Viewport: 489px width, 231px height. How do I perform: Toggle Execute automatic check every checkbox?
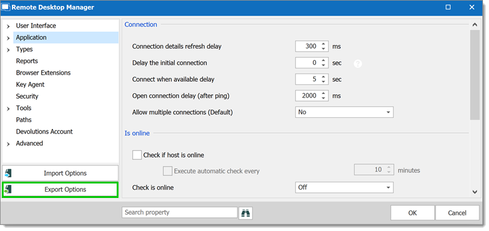[168, 171]
